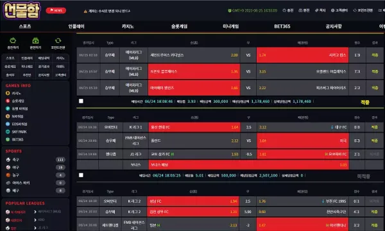Open 충전 in the top header

[x=288, y=10]
